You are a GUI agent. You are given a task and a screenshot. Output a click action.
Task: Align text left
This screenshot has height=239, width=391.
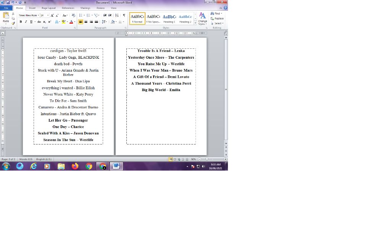pyautogui.click(x=81, y=22)
